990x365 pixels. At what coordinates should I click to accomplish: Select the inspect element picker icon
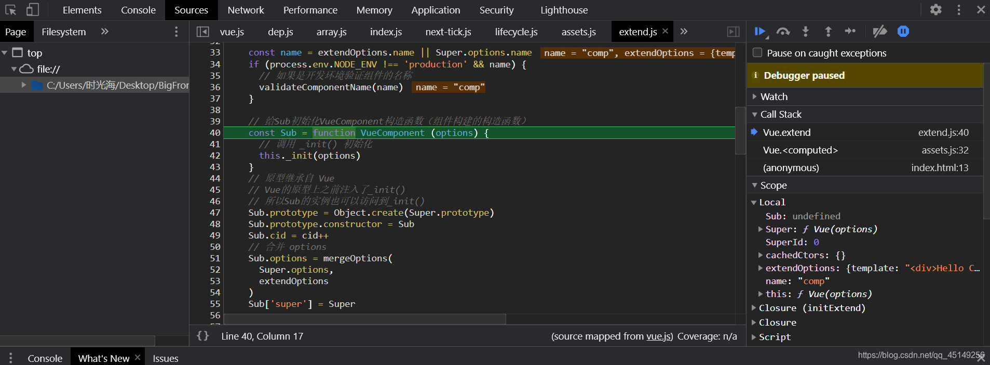pyautogui.click(x=10, y=10)
